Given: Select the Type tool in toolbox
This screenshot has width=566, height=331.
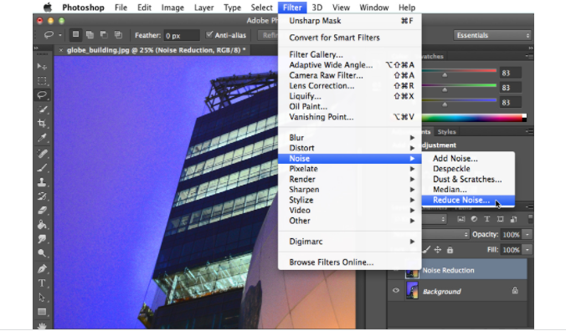Looking at the screenshot, I should [42, 283].
